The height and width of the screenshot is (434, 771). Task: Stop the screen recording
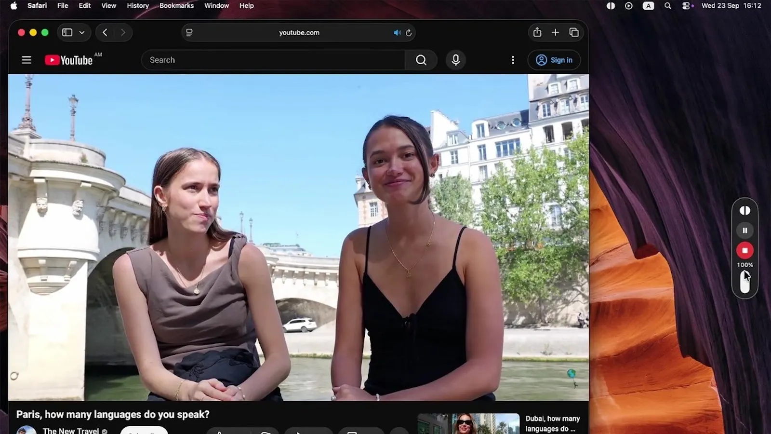[745, 250]
